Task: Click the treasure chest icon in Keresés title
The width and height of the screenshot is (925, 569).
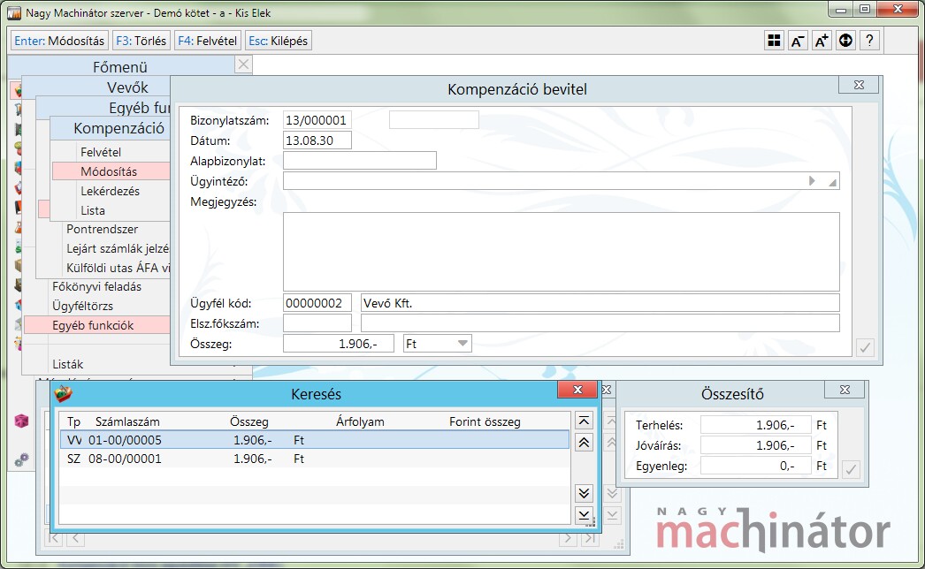Action: (x=63, y=393)
